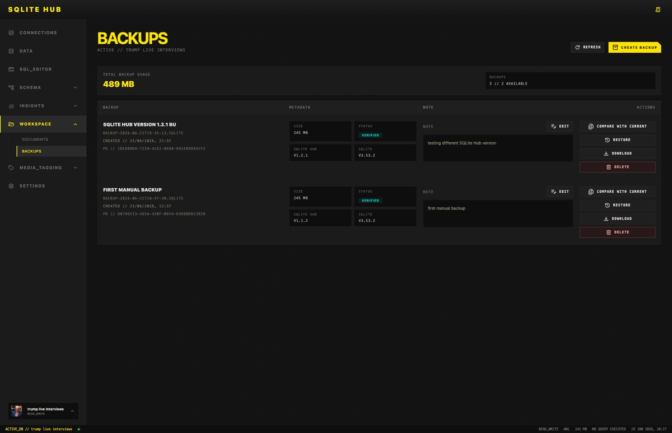Restore the SQLite Hub Version 1.2.1 BU backup

pyautogui.click(x=617, y=140)
